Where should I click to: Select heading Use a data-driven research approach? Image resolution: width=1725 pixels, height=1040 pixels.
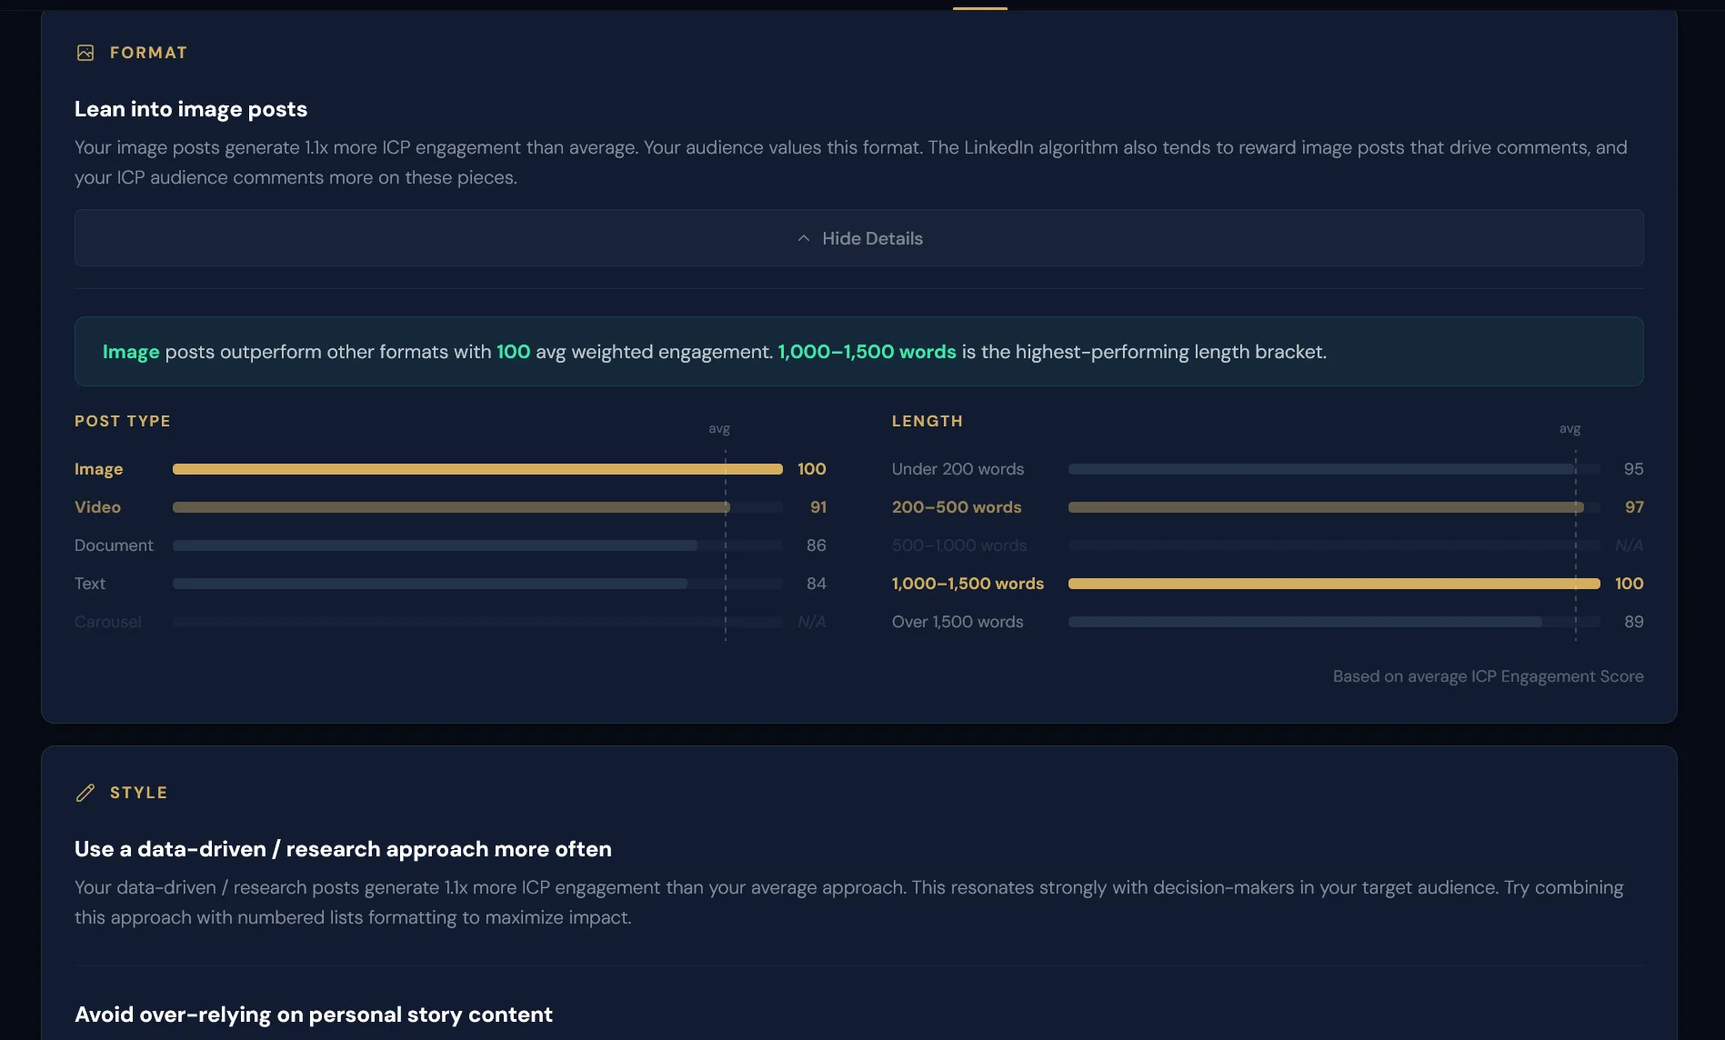343,849
